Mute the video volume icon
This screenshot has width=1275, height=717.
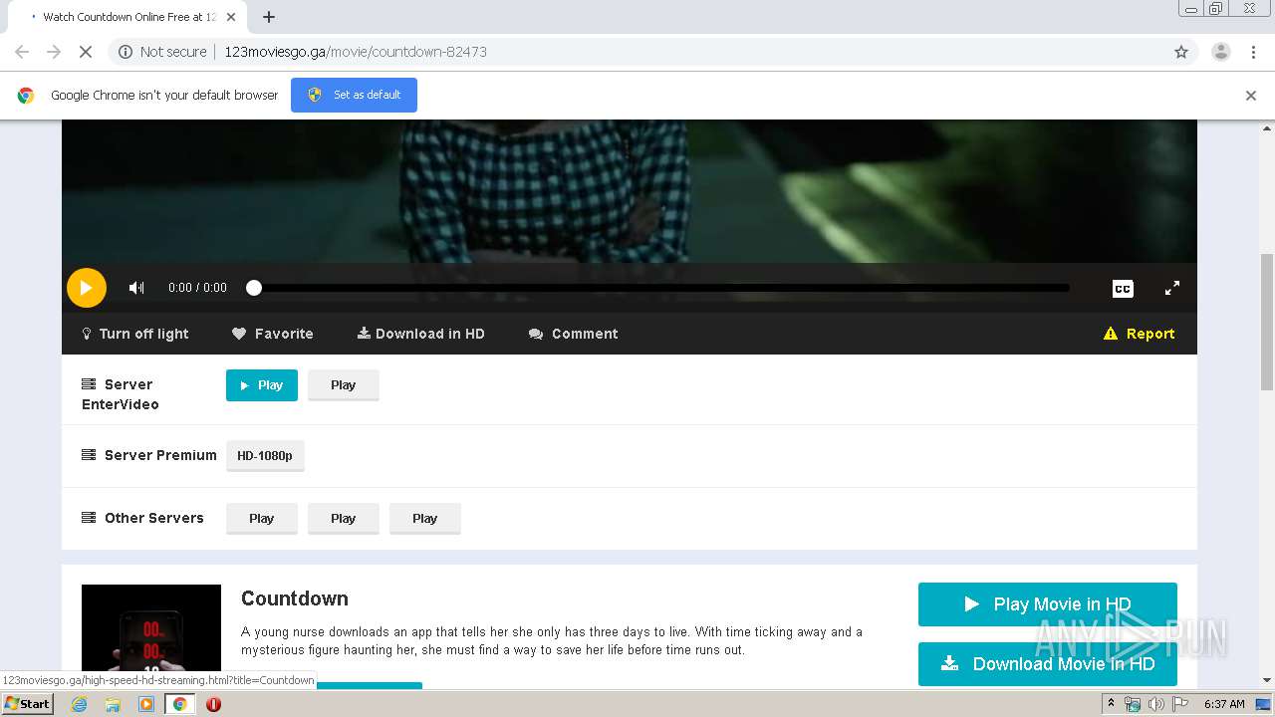[136, 288]
